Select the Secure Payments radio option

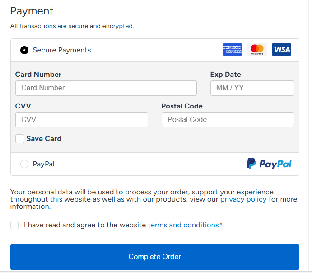pyautogui.click(x=24, y=50)
